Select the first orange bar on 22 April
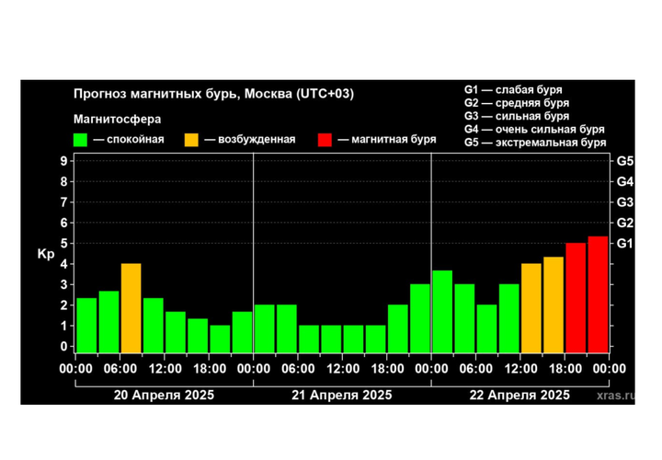 pyautogui.click(x=531, y=307)
